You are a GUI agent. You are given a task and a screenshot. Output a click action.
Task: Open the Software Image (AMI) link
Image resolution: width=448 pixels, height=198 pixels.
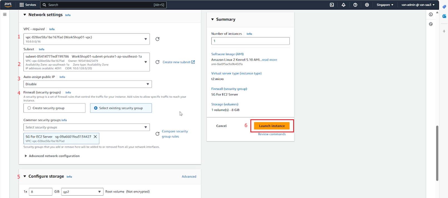[227, 54]
